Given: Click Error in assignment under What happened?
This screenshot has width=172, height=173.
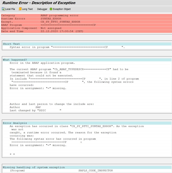Looking at the screenshot, I should click(x=38, y=88).
